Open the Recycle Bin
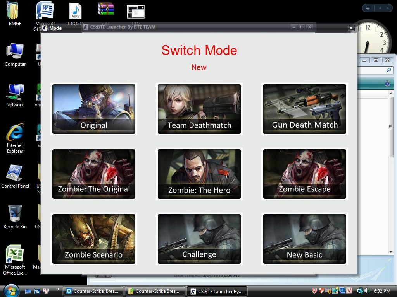Screen dimensions: 397x297 15,217
